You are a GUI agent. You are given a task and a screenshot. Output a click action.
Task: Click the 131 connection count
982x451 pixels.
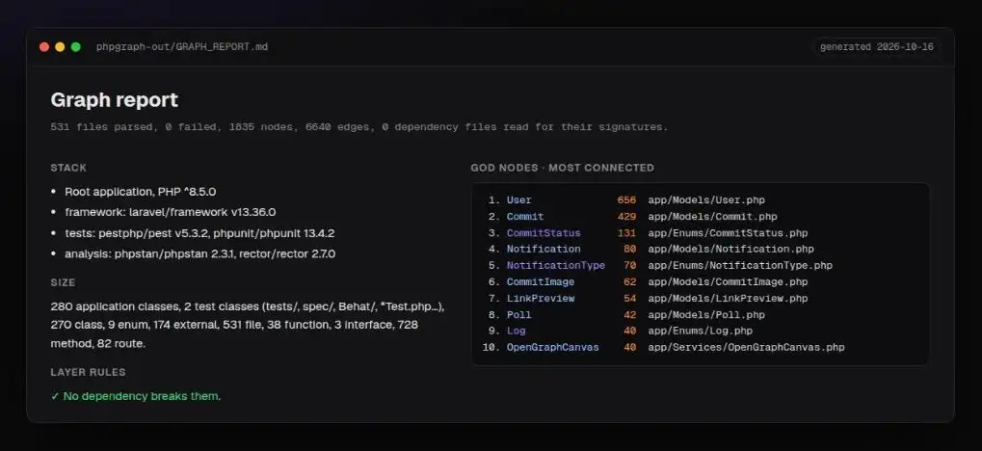(626, 233)
